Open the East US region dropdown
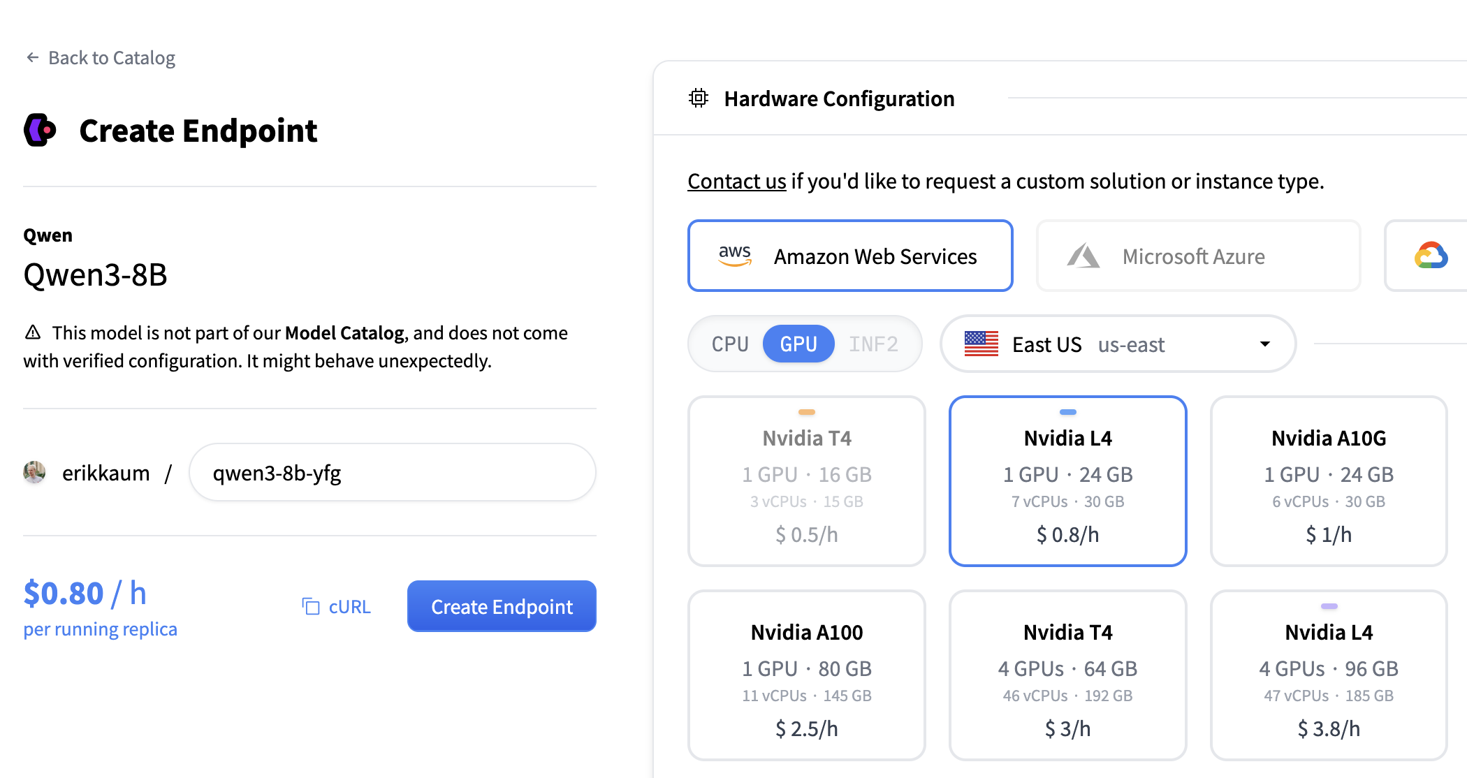Image resolution: width=1467 pixels, height=778 pixels. (1118, 344)
